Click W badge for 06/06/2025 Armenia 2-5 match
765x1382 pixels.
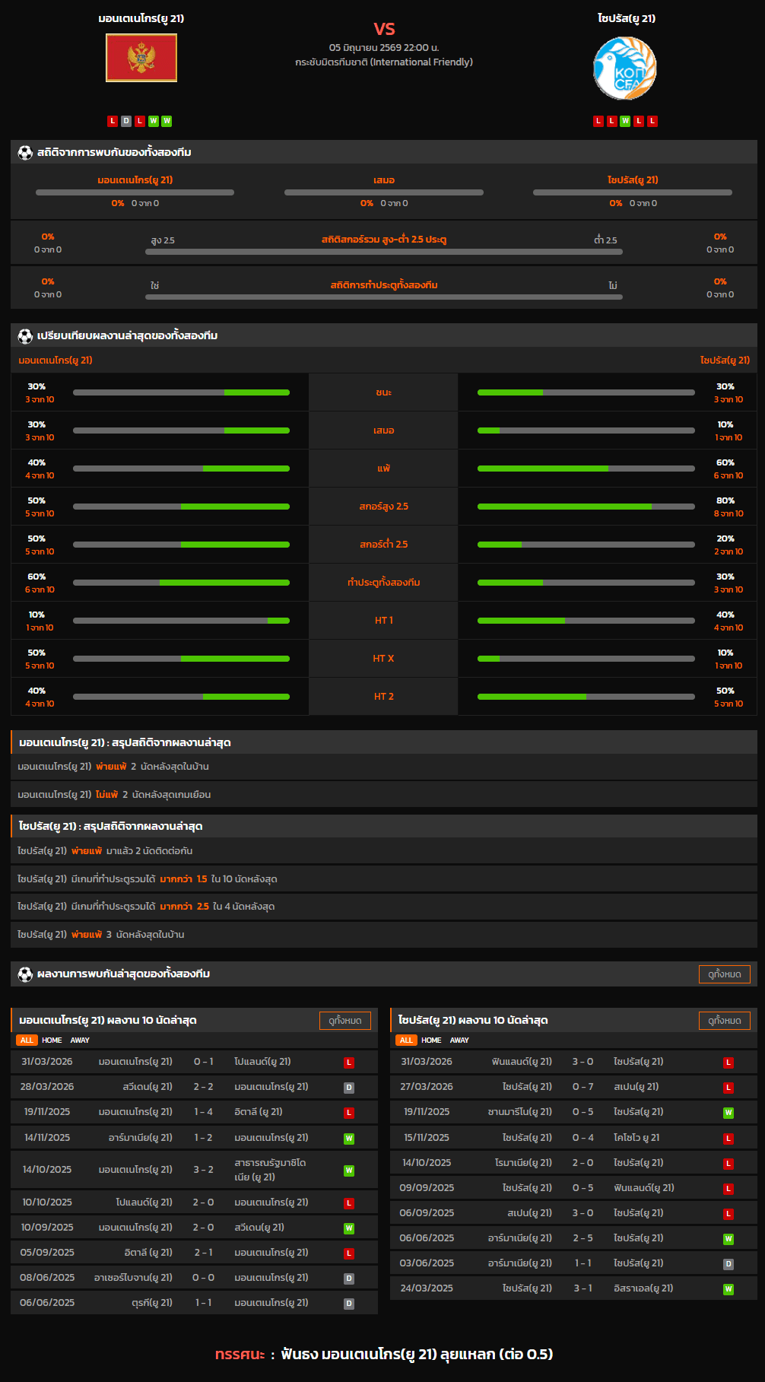pyautogui.click(x=728, y=1239)
